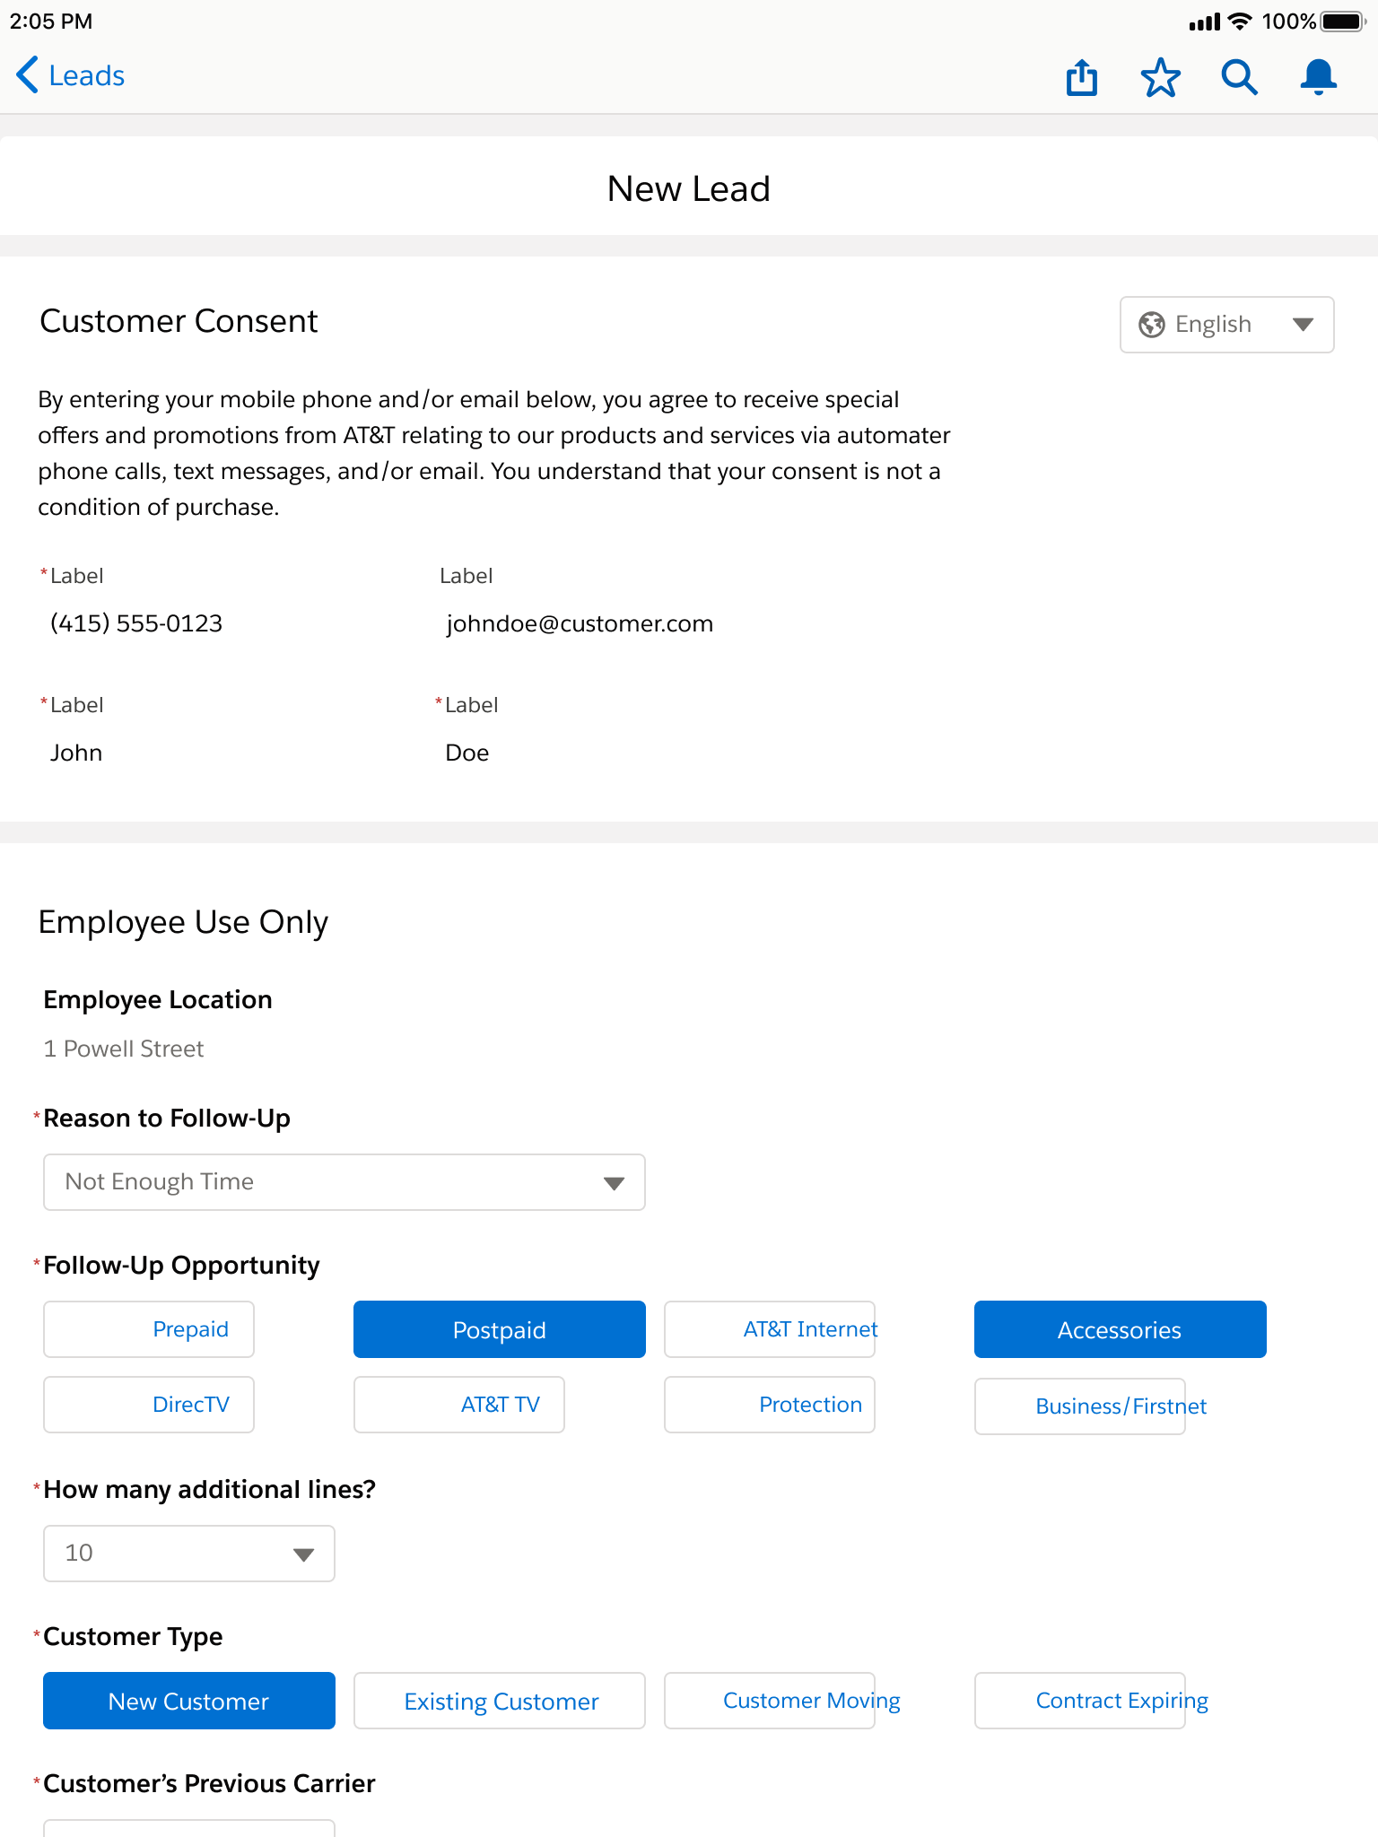1378x1837 pixels.
Task: Tap the Employee Use Only heading
Action: tap(183, 923)
